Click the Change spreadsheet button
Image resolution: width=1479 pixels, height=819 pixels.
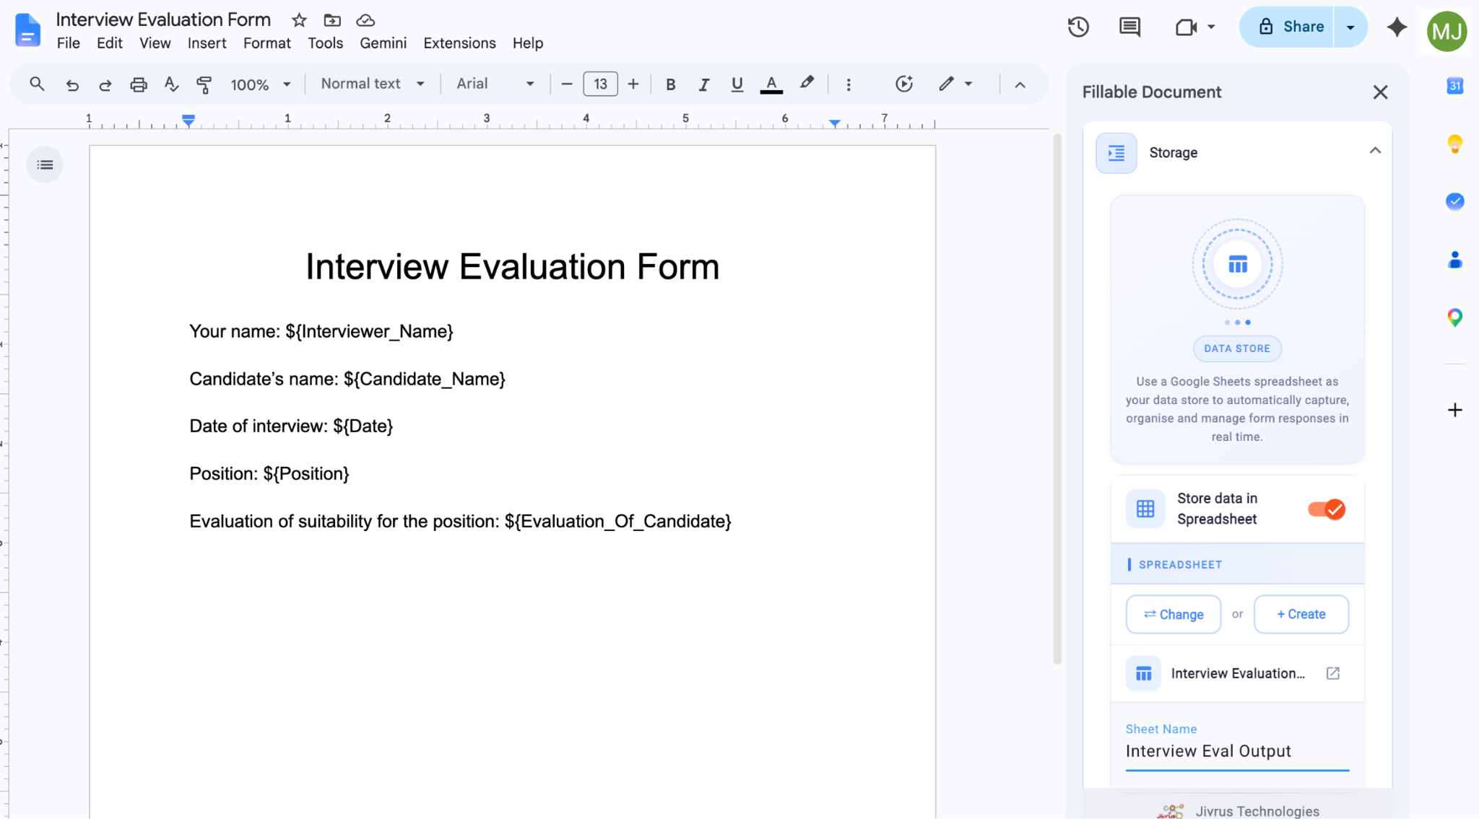pos(1174,614)
